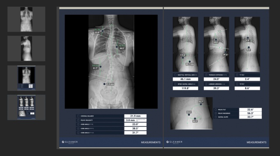280x156 pixels.
Task: Click the Measurements title on the right report
Action: [x=257, y=142]
